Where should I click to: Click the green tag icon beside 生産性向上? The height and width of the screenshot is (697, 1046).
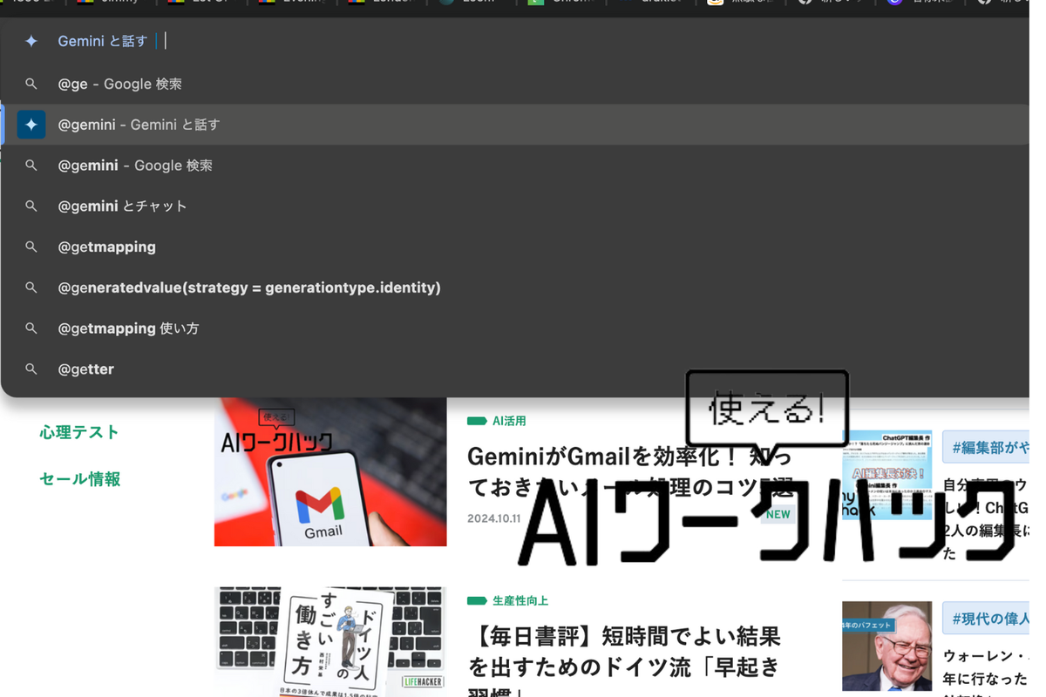(477, 601)
